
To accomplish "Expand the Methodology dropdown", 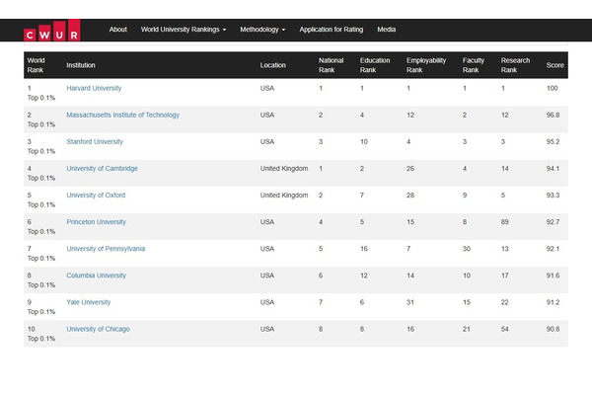I will click(262, 30).
